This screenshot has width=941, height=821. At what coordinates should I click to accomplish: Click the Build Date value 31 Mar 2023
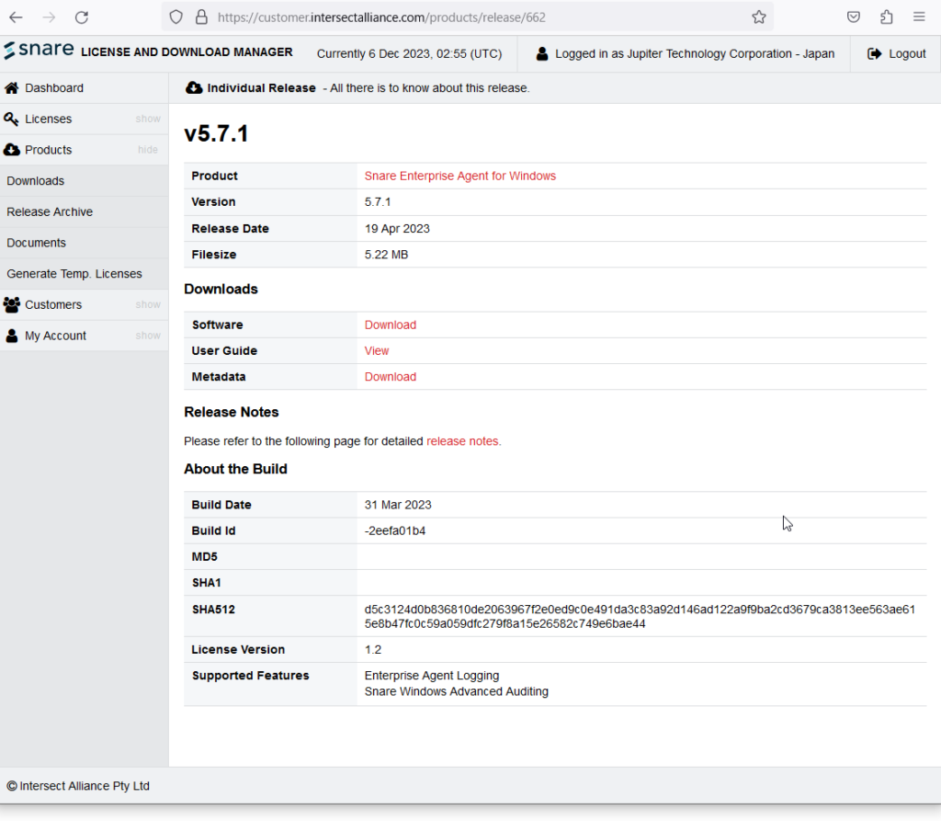[398, 505]
